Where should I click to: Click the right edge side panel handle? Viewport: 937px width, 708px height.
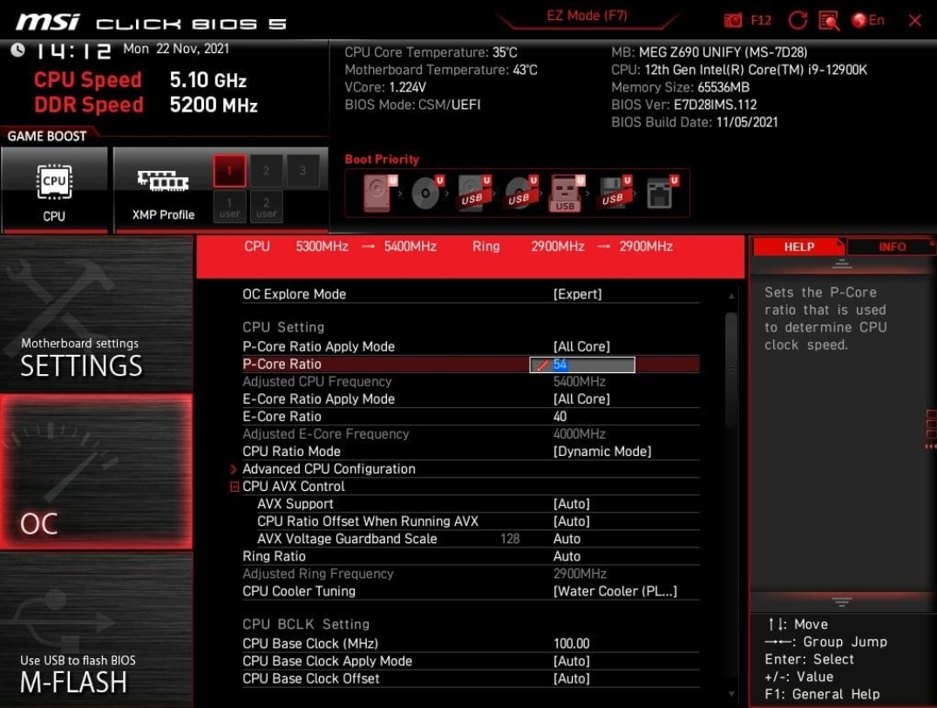pos(931,429)
